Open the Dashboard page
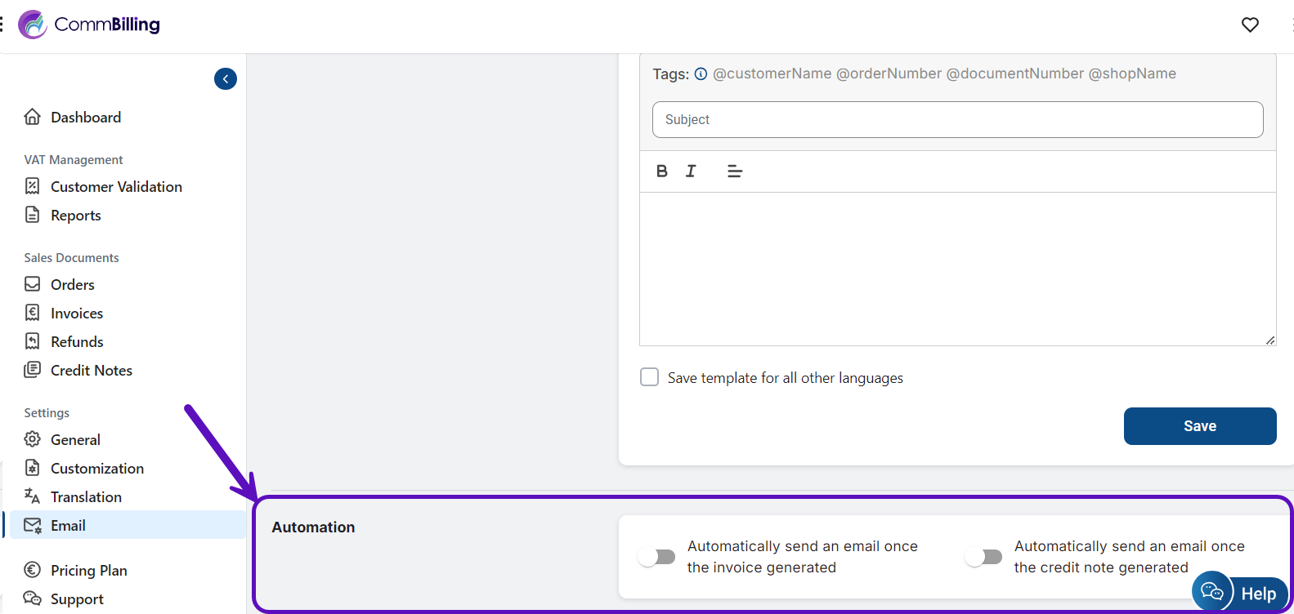This screenshot has width=1294, height=614. click(x=85, y=118)
